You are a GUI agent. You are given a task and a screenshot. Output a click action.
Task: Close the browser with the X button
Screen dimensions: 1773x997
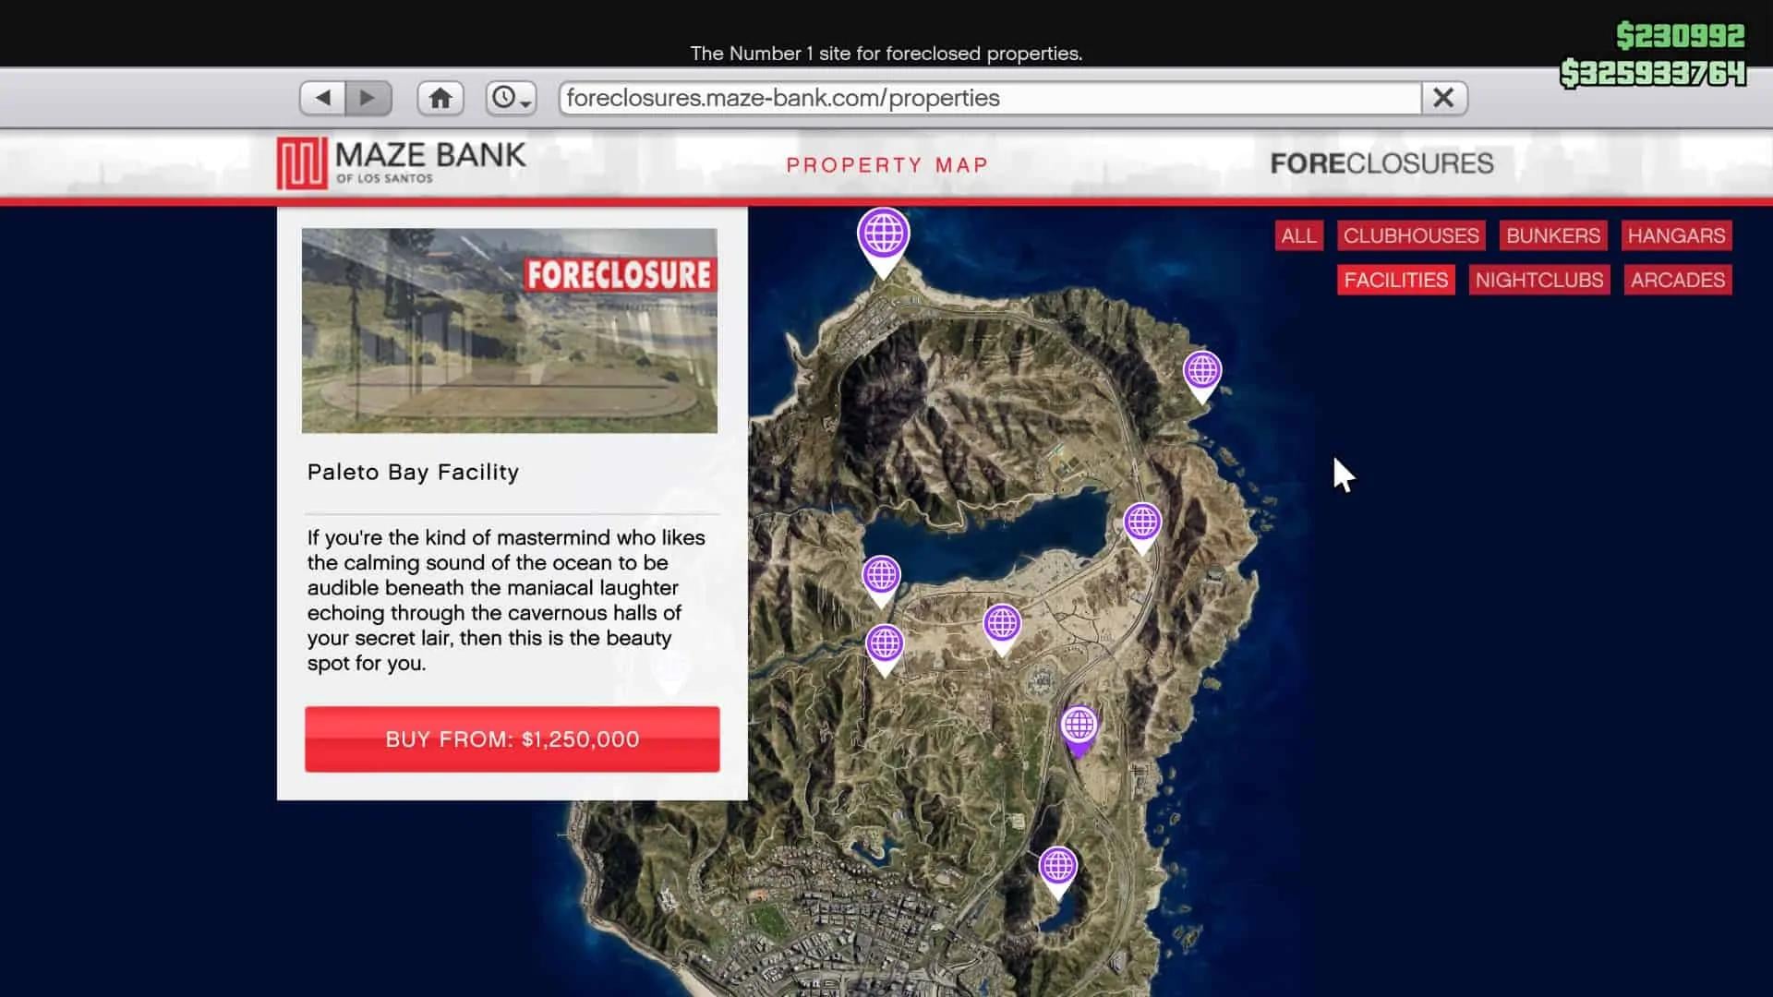pyautogui.click(x=1443, y=98)
